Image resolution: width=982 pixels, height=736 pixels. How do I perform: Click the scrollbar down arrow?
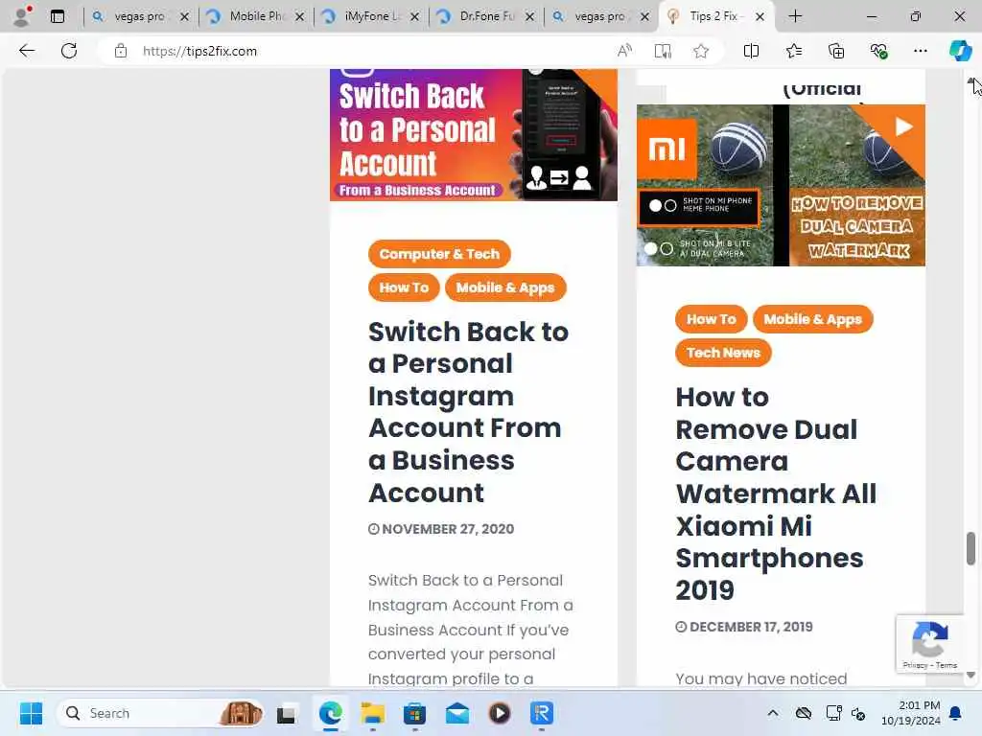tap(970, 676)
